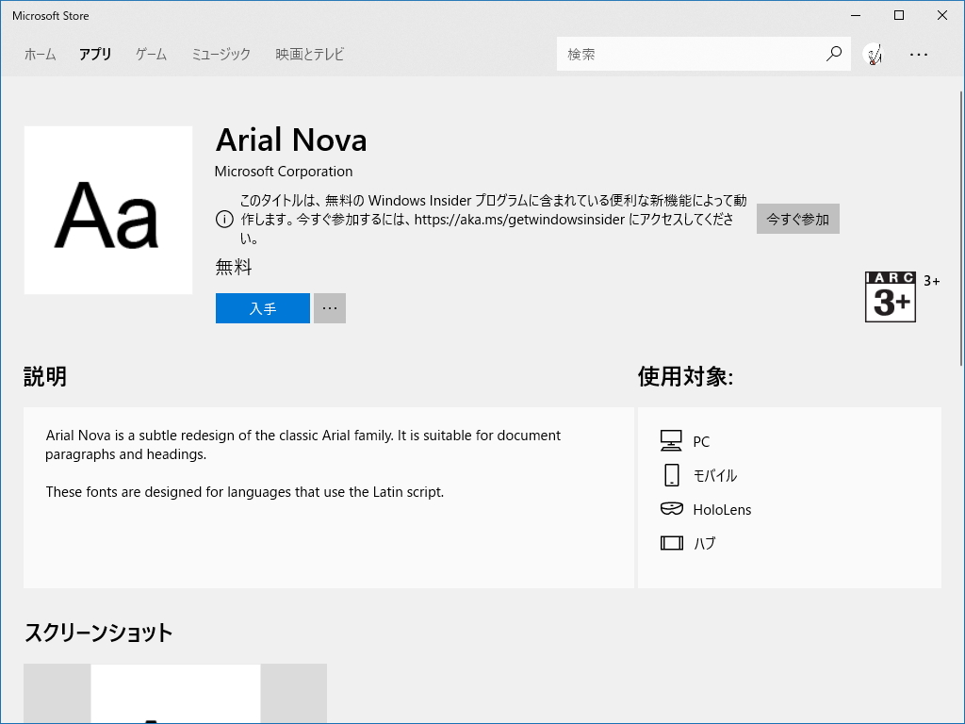The image size is (965, 724).
Task: Select the ホーム navigation item
Action: coord(40,54)
